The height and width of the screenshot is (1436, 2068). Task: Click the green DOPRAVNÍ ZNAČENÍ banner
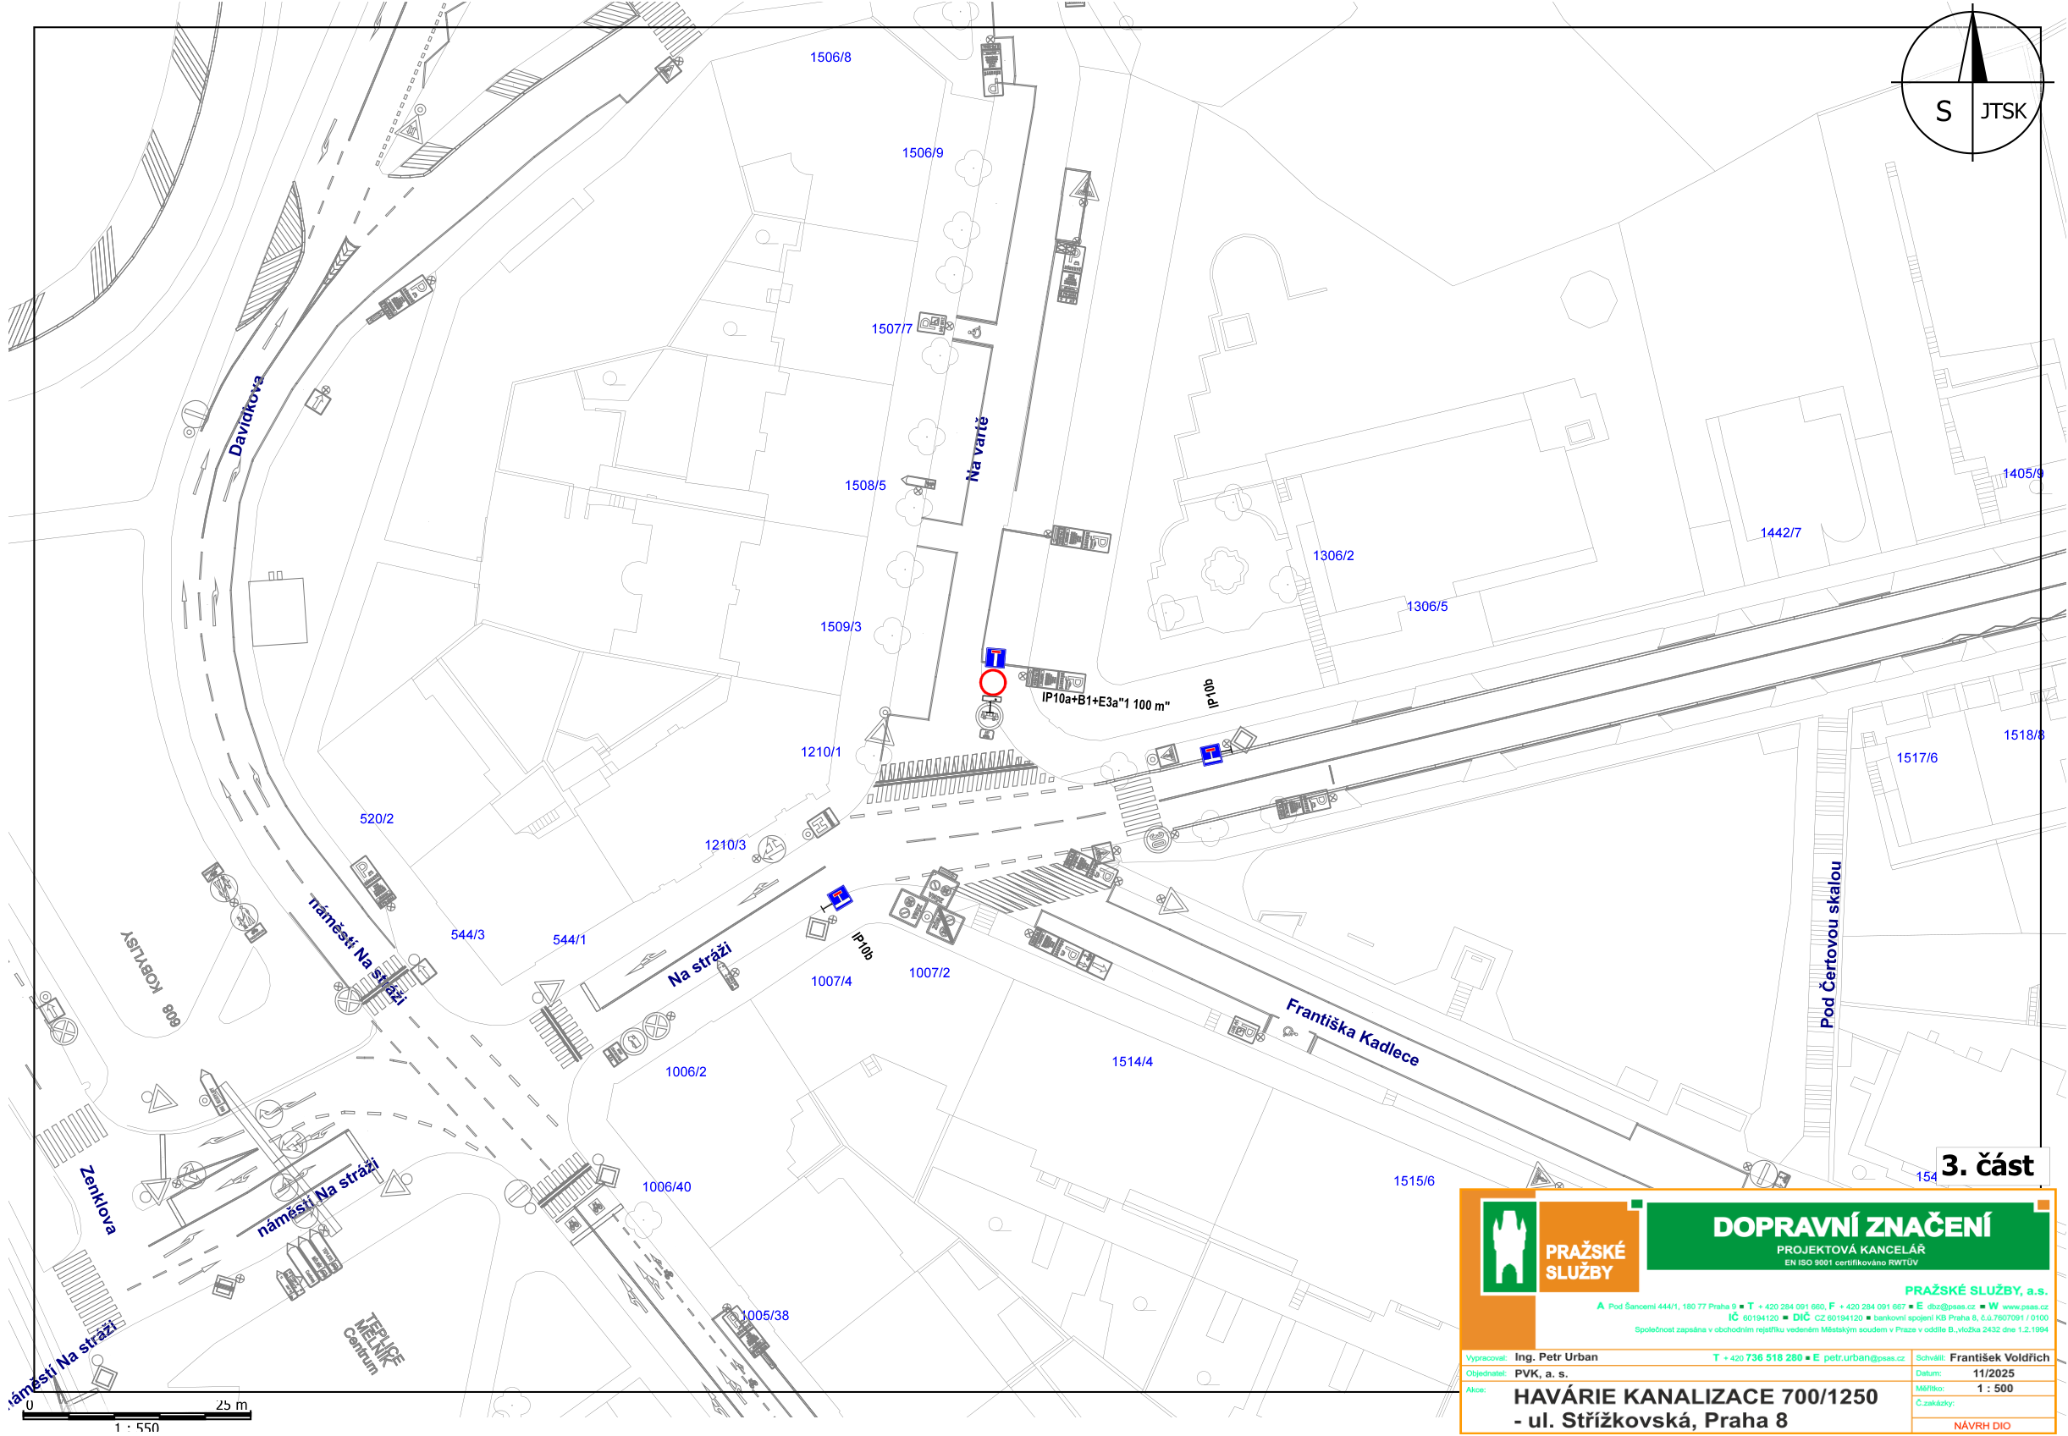(1849, 1237)
